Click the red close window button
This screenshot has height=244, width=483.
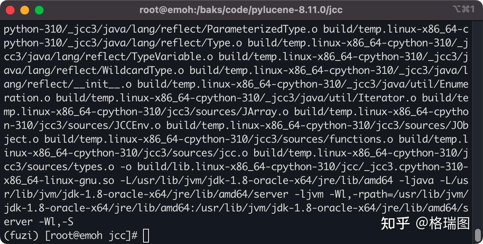coord(10,10)
